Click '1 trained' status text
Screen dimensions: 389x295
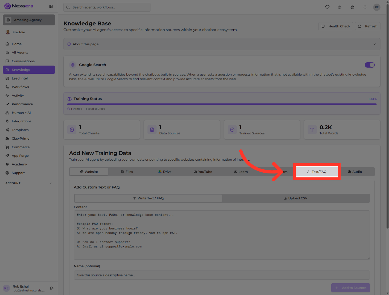point(76,109)
